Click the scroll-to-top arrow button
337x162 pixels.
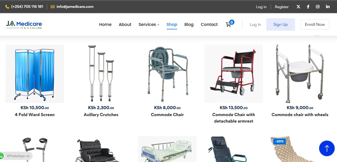(327, 148)
